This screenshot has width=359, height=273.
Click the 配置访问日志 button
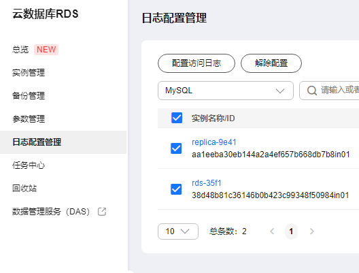coord(196,63)
